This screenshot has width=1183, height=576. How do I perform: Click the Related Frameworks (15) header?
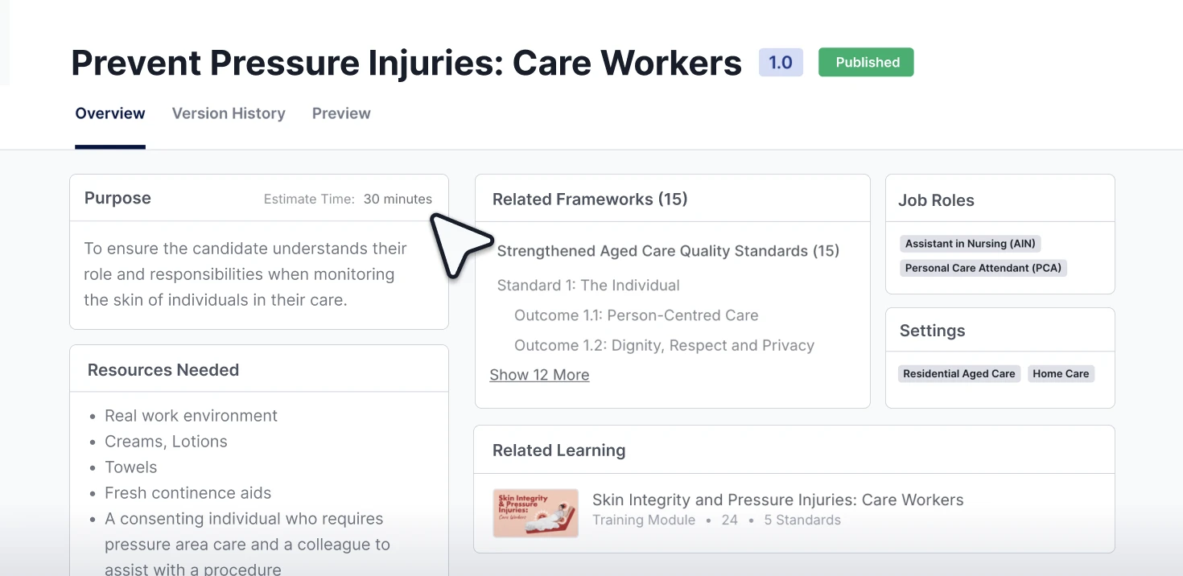coord(590,199)
